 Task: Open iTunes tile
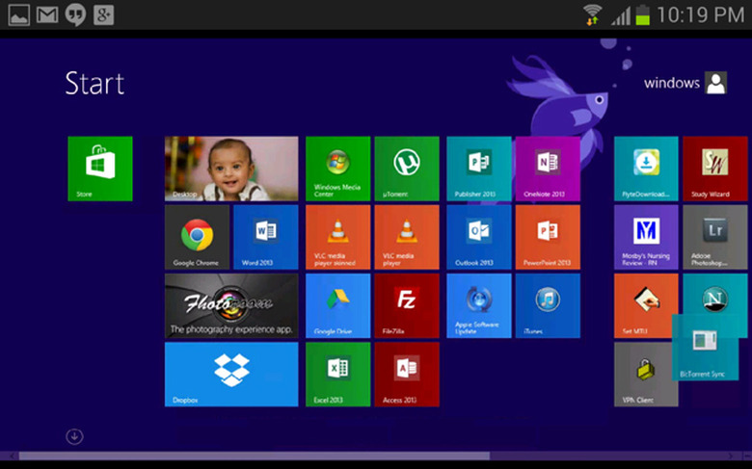coord(548,305)
